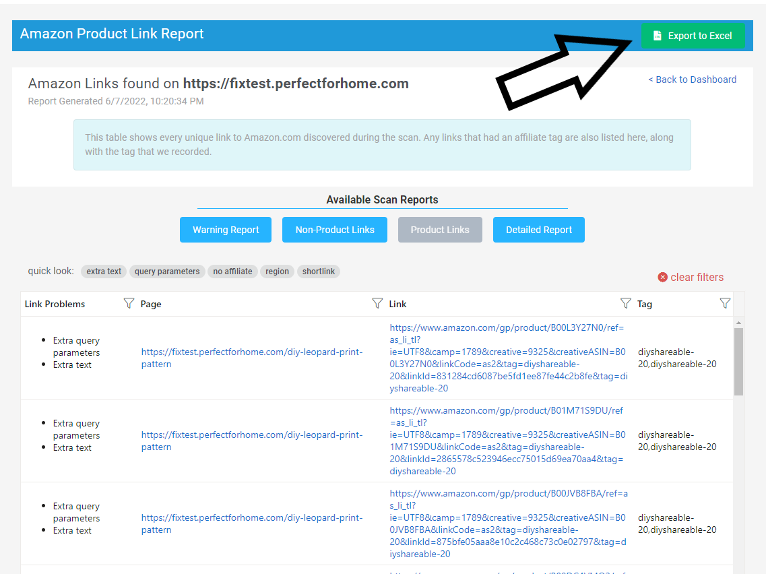Open the Link Problems column filter funnel

point(129,303)
